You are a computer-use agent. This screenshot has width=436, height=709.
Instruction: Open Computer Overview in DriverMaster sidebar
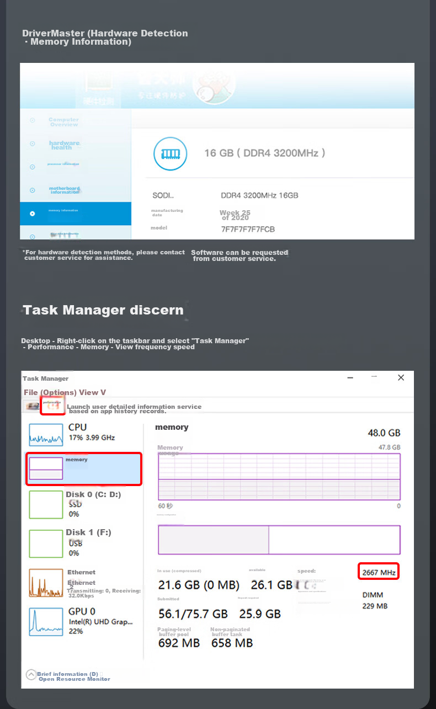click(63, 122)
